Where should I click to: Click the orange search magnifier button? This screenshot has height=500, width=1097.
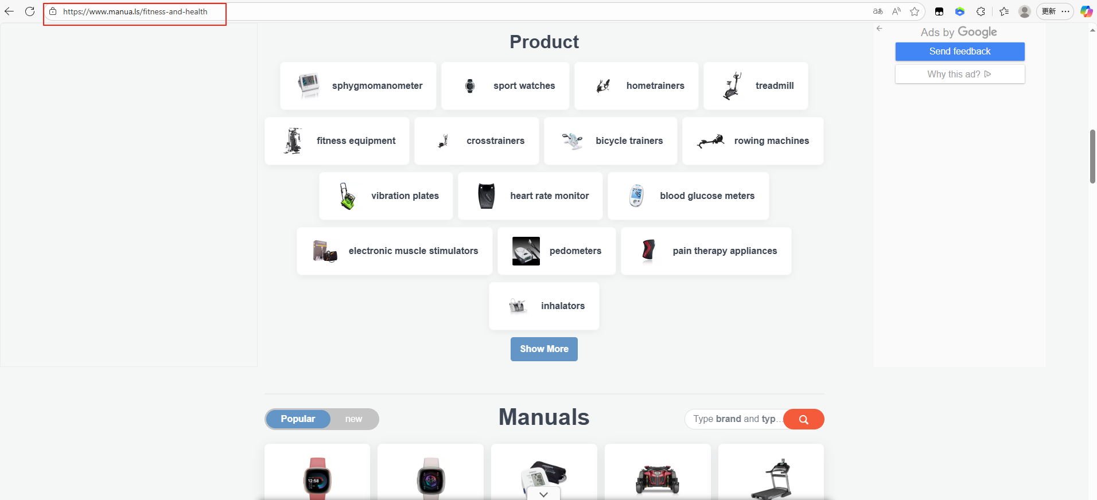click(804, 419)
